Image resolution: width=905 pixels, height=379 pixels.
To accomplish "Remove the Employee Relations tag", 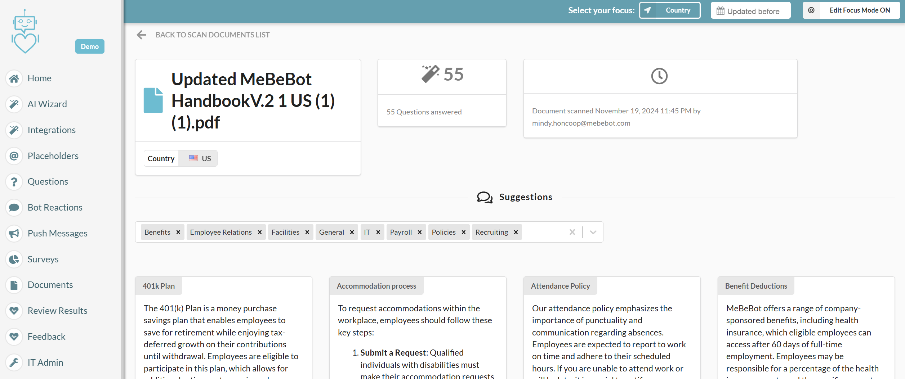I will [x=260, y=232].
